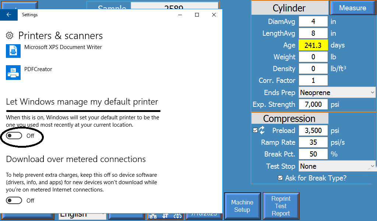This screenshot has width=377, height=221.
Task: Open Machine Setup
Action: [x=242, y=206]
